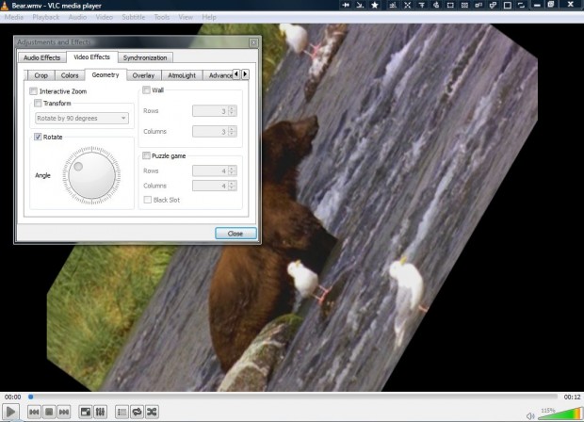Click total time 00:12 label
Image resolution: width=584 pixels, height=422 pixels.
(x=572, y=398)
